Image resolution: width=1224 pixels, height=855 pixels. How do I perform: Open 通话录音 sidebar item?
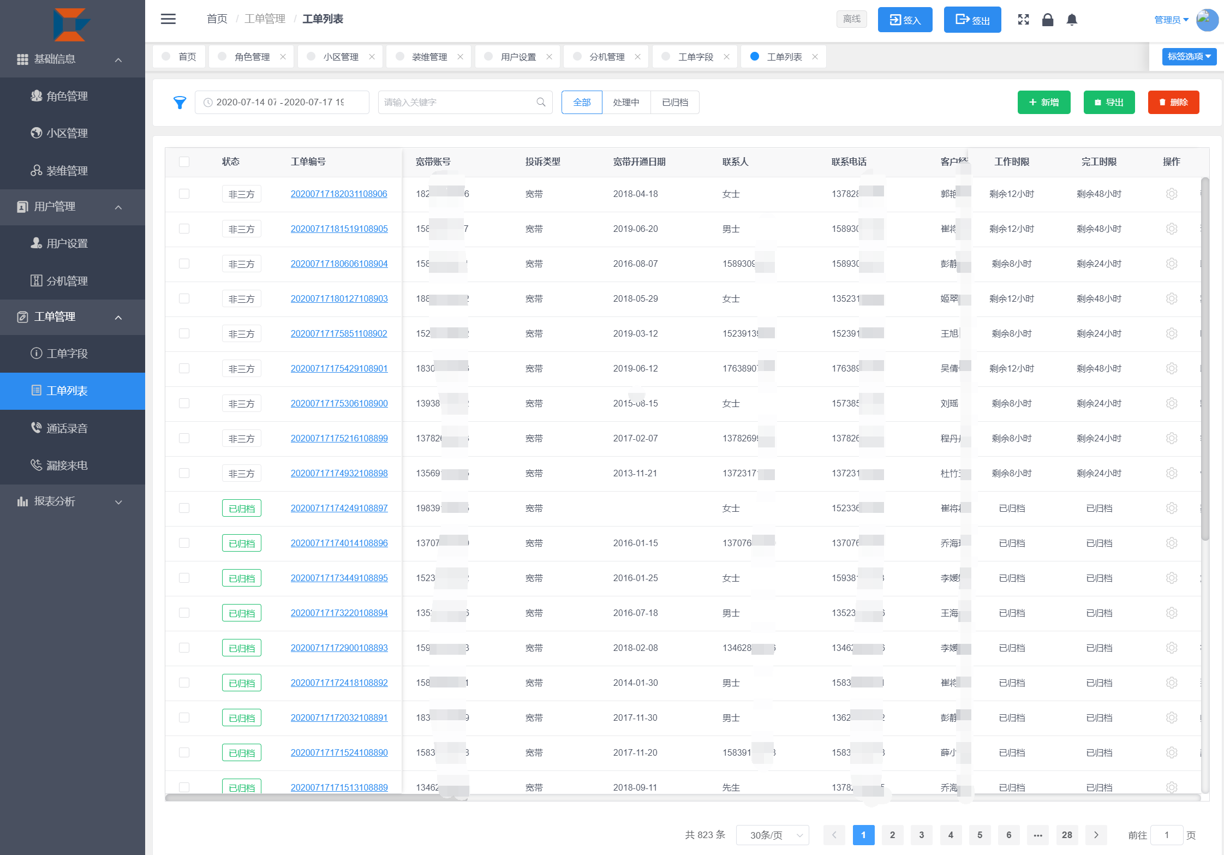[67, 428]
